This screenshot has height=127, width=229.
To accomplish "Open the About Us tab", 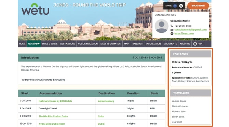I will click(x=185, y=44).
